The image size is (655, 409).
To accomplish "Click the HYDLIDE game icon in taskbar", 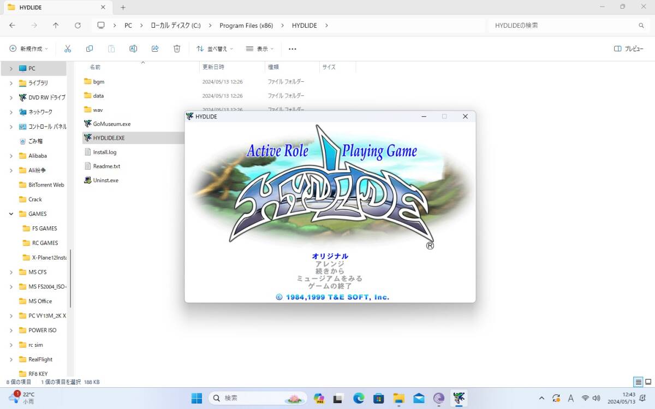I will (459, 398).
